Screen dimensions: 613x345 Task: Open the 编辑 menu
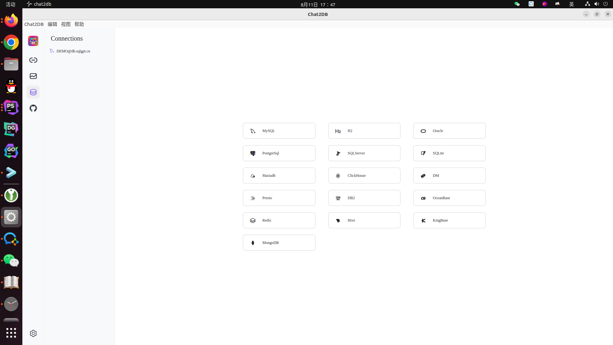click(x=52, y=24)
